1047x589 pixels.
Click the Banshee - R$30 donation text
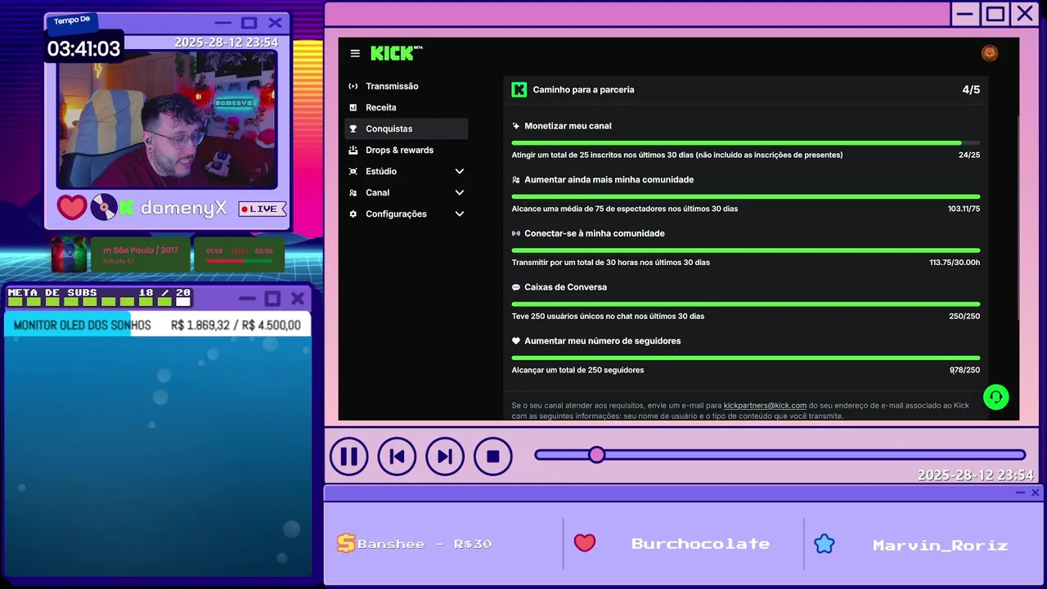[425, 544]
